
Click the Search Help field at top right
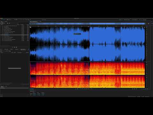pyautogui.click(x=145, y=20)
